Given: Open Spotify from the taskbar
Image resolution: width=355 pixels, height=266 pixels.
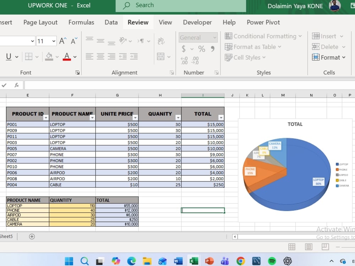Looking at the screenshot, I should [272, 261].
